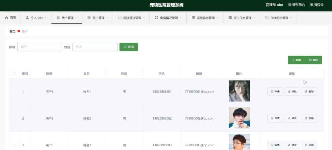Viewport: 332px width, 150px height.
Task: Click the 宠物医院管理系统 header title
Action: [166, 5]
